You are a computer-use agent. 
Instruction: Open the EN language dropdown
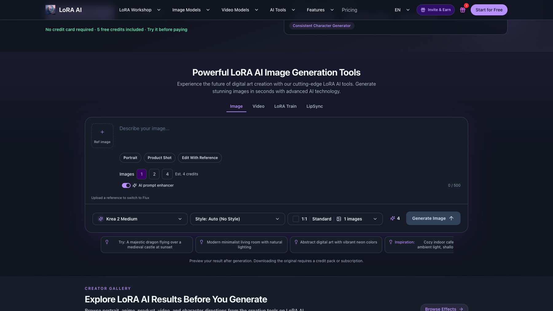[x=402, y=10]
